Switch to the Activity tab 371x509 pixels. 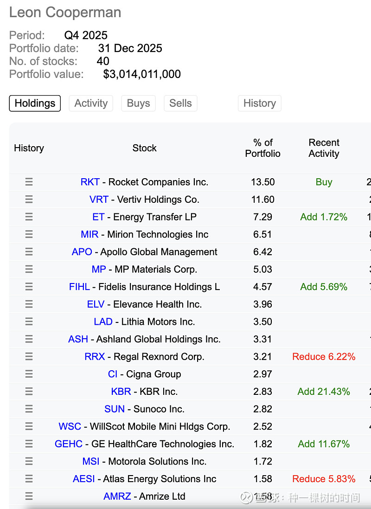click(x=91, y=103)
